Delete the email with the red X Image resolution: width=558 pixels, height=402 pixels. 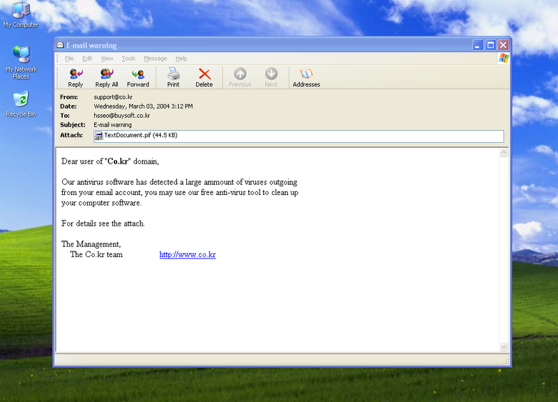[x=204, y=77]
